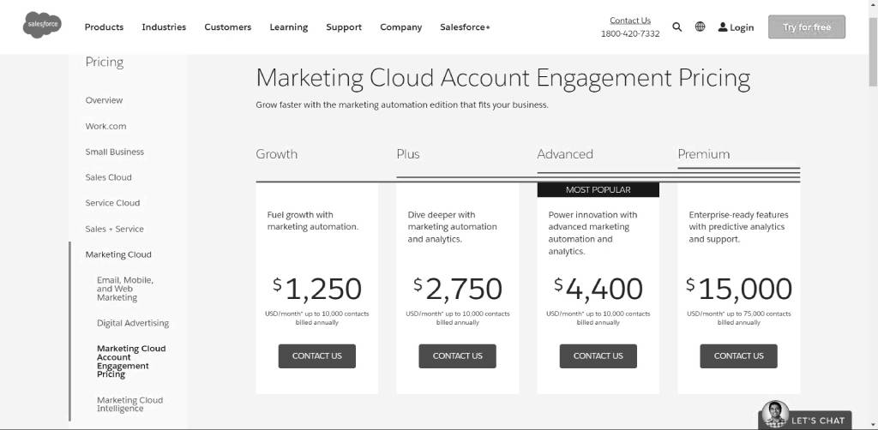Open the Customers menu
The width and height of the screenshot is (878, 430).
[228, 27]
